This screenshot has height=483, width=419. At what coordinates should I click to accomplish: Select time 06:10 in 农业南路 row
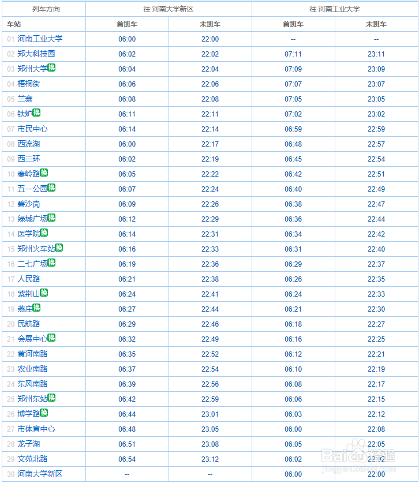[x=293, y=369]
